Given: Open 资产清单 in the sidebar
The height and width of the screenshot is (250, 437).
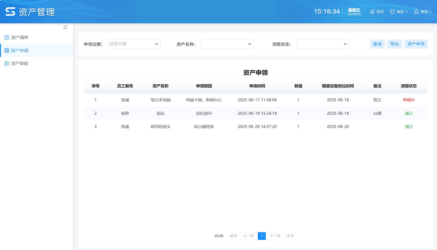Looking at the screenshot, I should [x=20, y=37].
